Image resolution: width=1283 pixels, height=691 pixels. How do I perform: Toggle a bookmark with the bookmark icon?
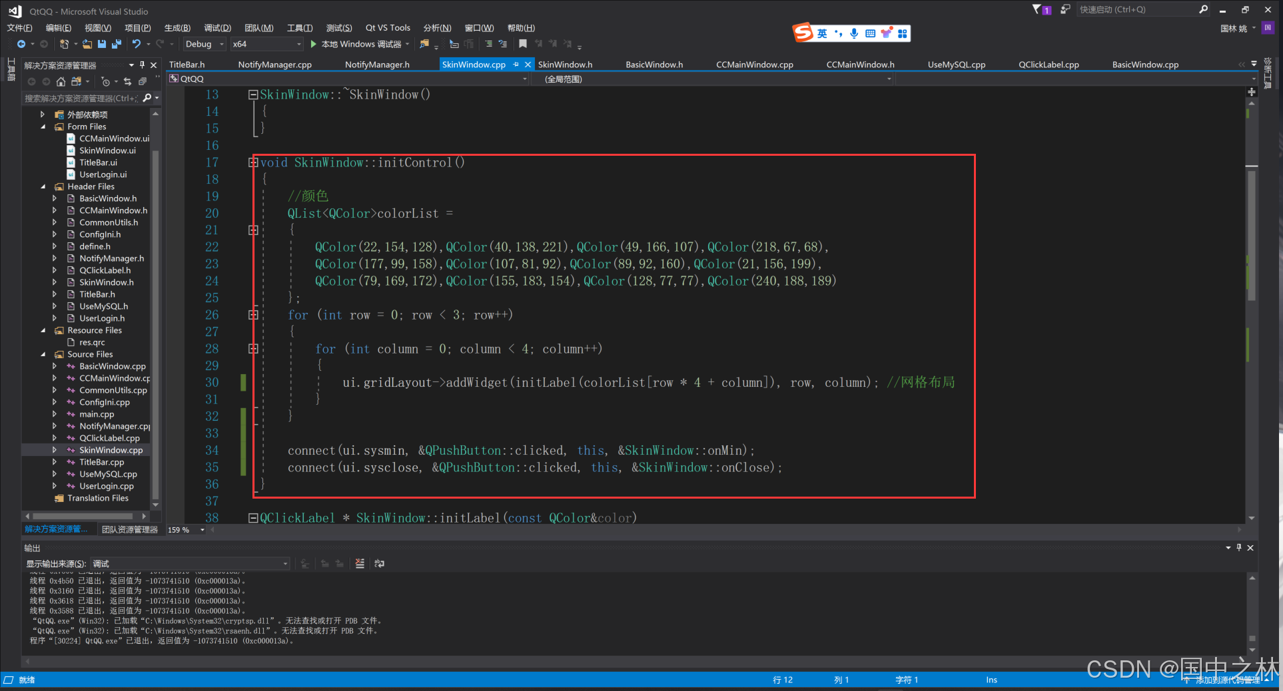click(x=523, y=44)
